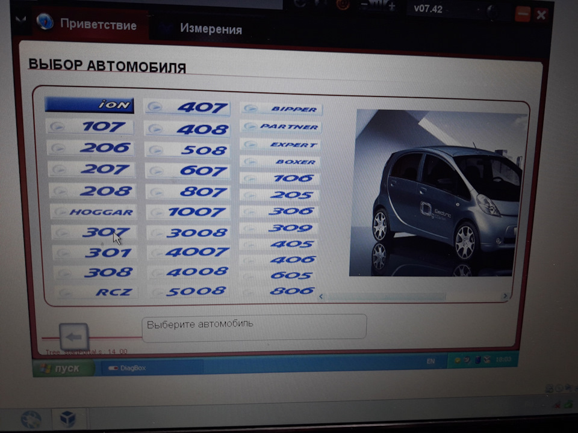Screen dimensions: 578x433
Task: Select the 301 model
Action: [96, 252]
